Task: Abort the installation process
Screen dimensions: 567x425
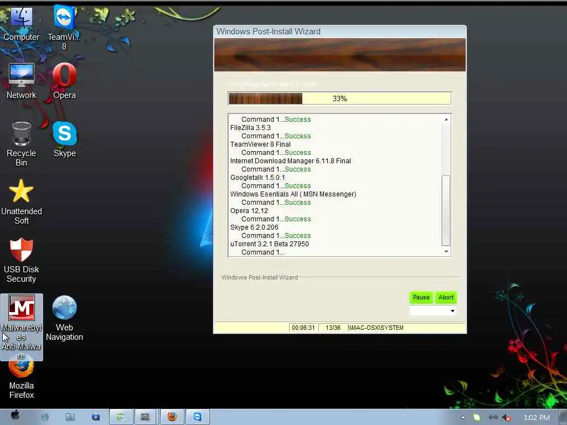Action: coord(446,297)
